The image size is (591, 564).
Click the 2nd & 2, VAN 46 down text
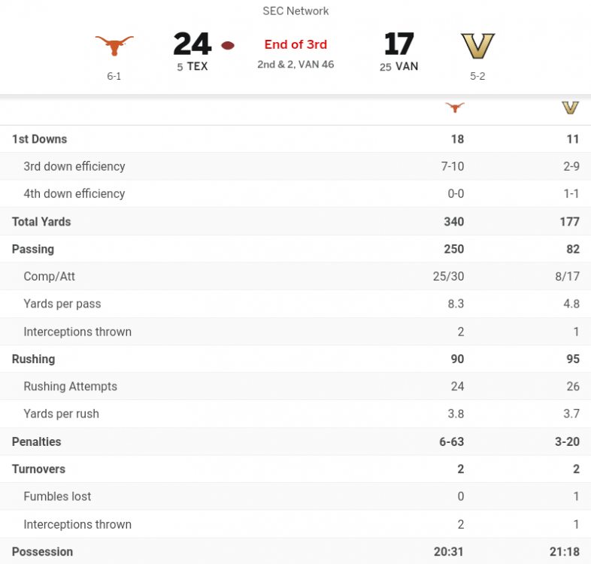(295, 65)
